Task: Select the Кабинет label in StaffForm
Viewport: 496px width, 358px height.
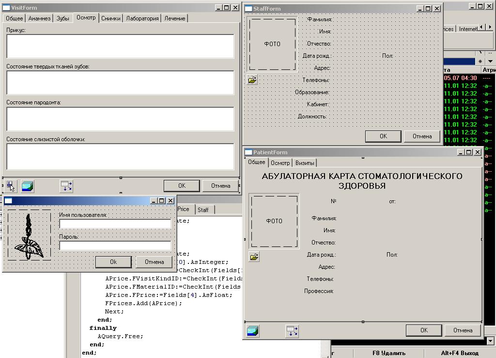Action: click(x=318, y=104)
